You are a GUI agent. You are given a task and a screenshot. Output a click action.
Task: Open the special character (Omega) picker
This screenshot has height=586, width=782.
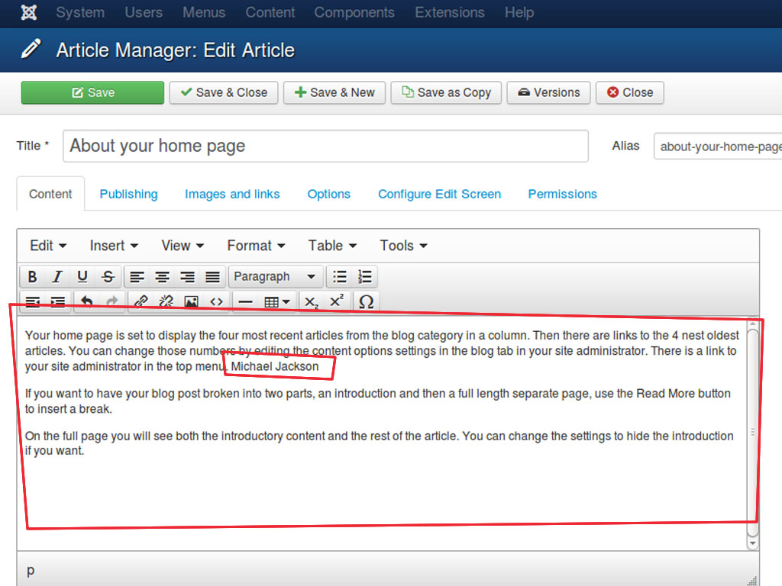(366, 302)
